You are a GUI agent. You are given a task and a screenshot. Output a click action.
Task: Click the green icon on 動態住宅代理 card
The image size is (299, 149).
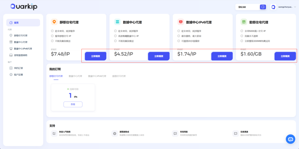point(244,22)
